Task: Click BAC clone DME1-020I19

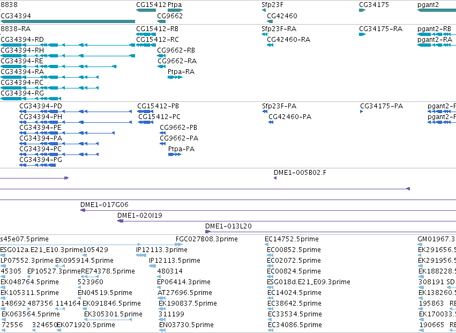Action: (x=140, y=216)
